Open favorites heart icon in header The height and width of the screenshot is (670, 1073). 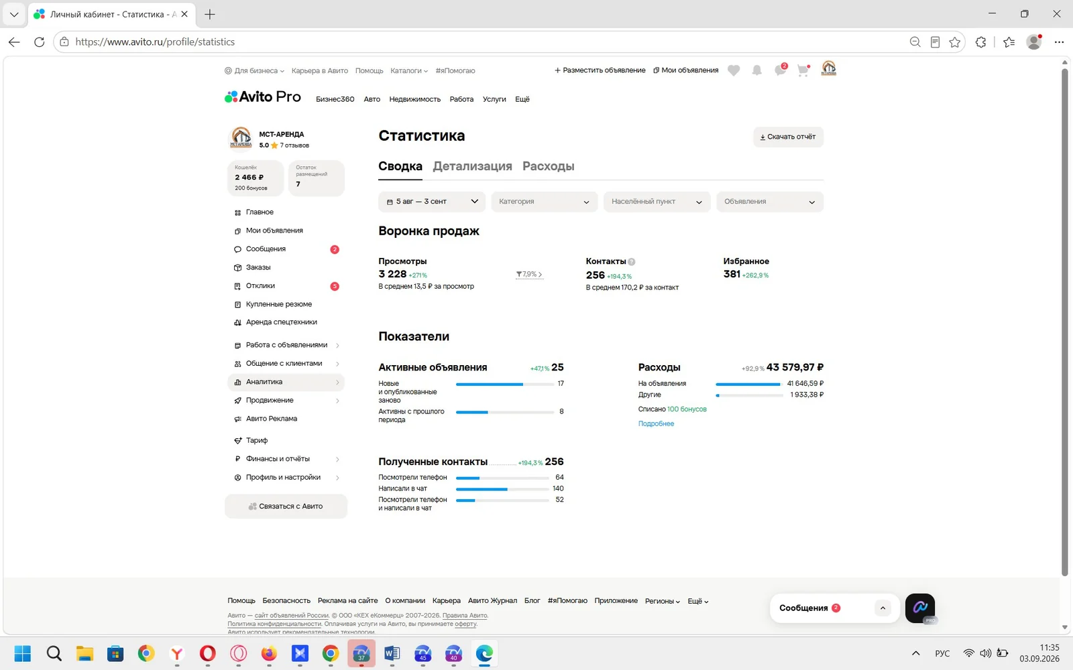(734, 70)
